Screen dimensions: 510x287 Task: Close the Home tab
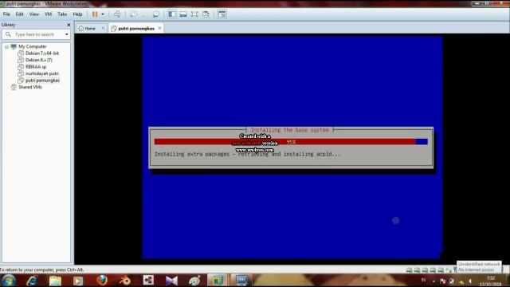click(103, 29)
